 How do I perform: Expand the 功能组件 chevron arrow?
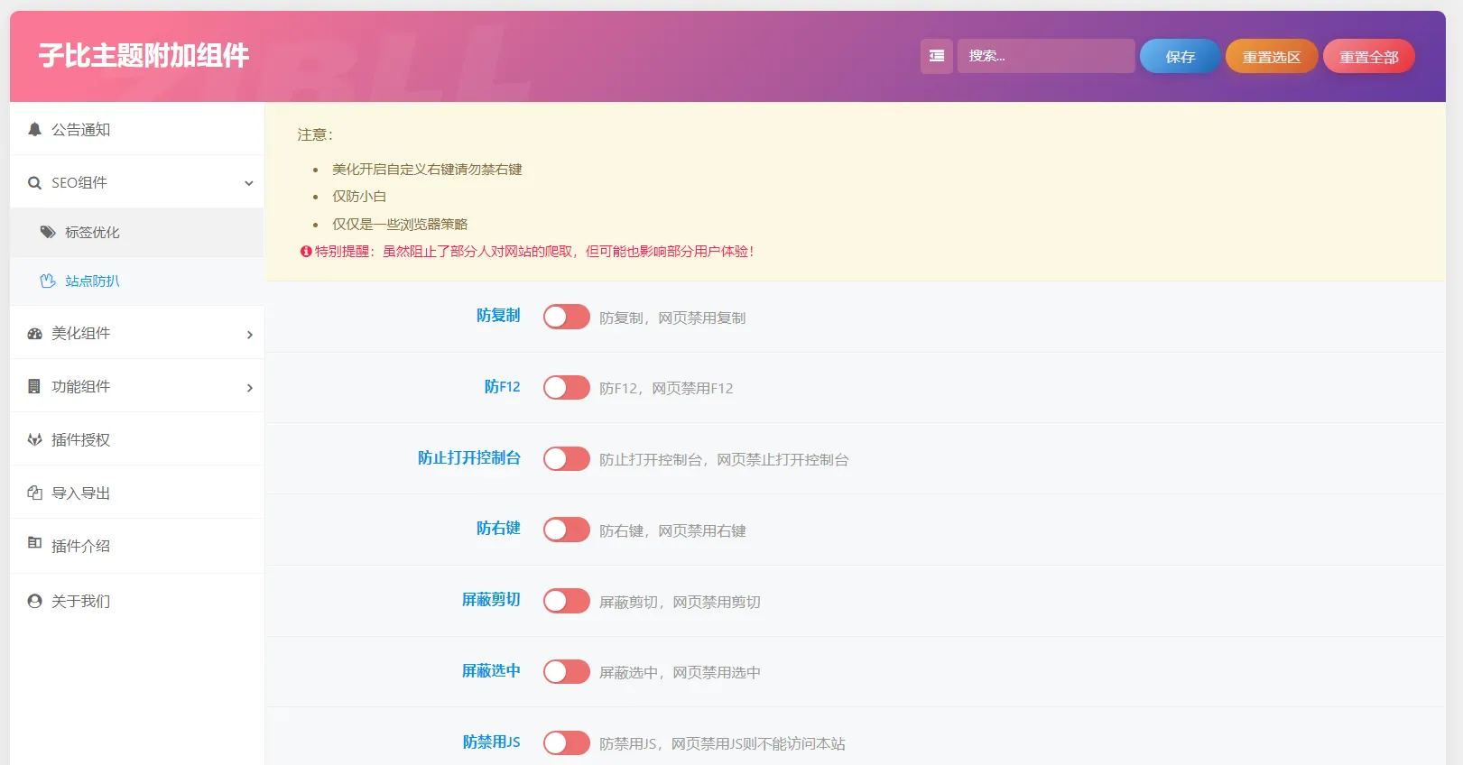pos(250,388)
